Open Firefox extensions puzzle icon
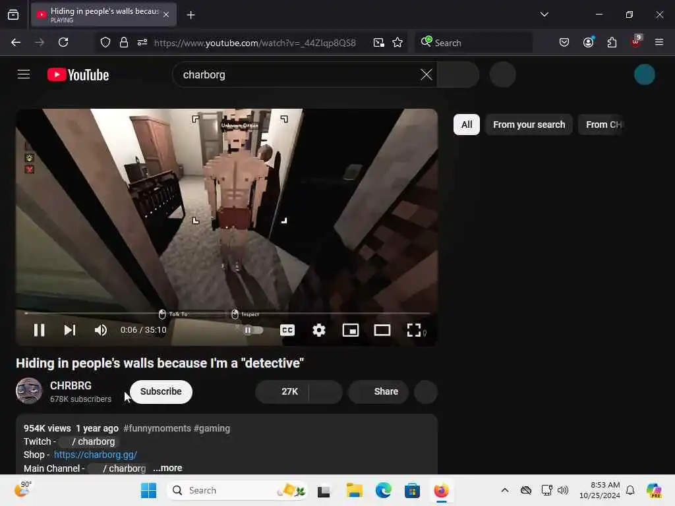This screenshot has height=506, width=675. (x=612, y=42)
